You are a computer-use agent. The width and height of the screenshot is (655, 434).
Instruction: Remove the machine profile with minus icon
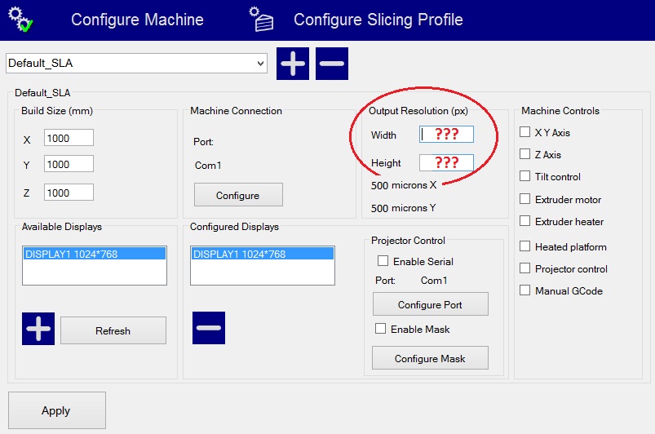[x=332, y=63]
